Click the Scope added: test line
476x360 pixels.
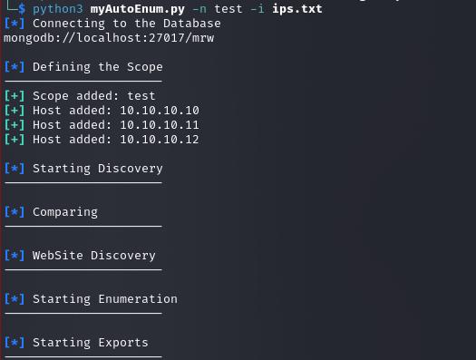(80, 96)
